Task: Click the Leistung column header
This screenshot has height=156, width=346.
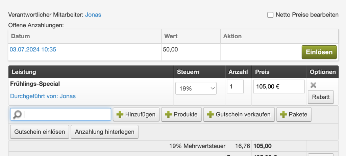Action: pyautogui.click(x=24, y=72)
